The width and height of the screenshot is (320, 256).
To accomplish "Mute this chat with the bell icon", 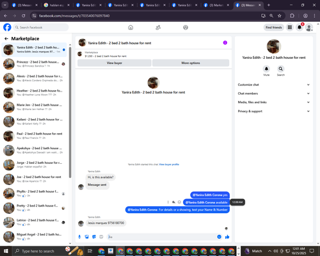I will click(266, 68).
